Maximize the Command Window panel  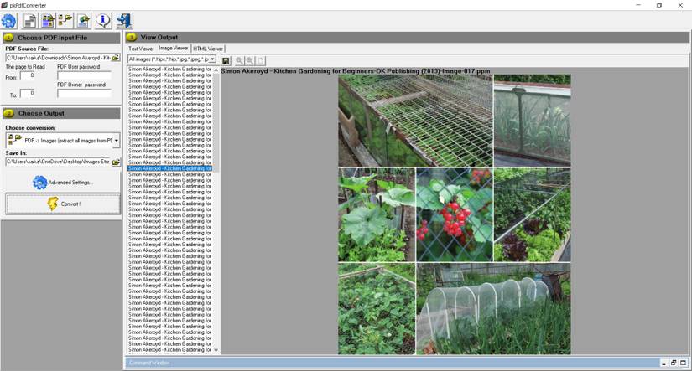coord(683,363)
